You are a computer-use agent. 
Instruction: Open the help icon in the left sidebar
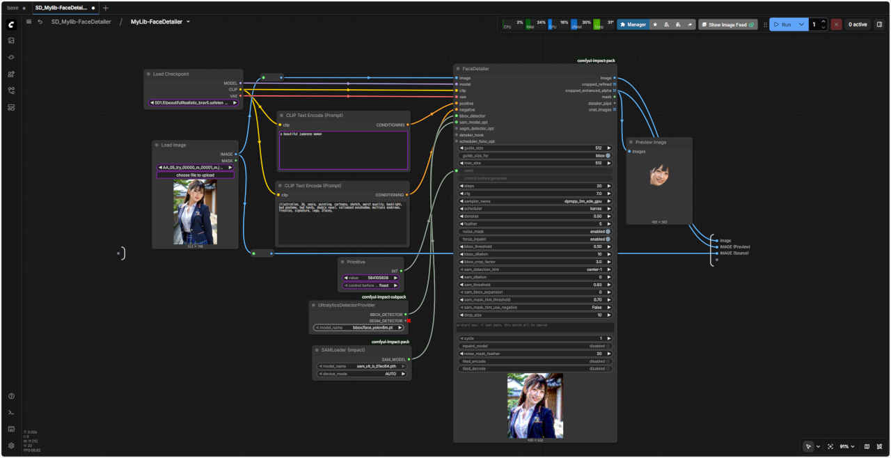click(x=11, y=396)
